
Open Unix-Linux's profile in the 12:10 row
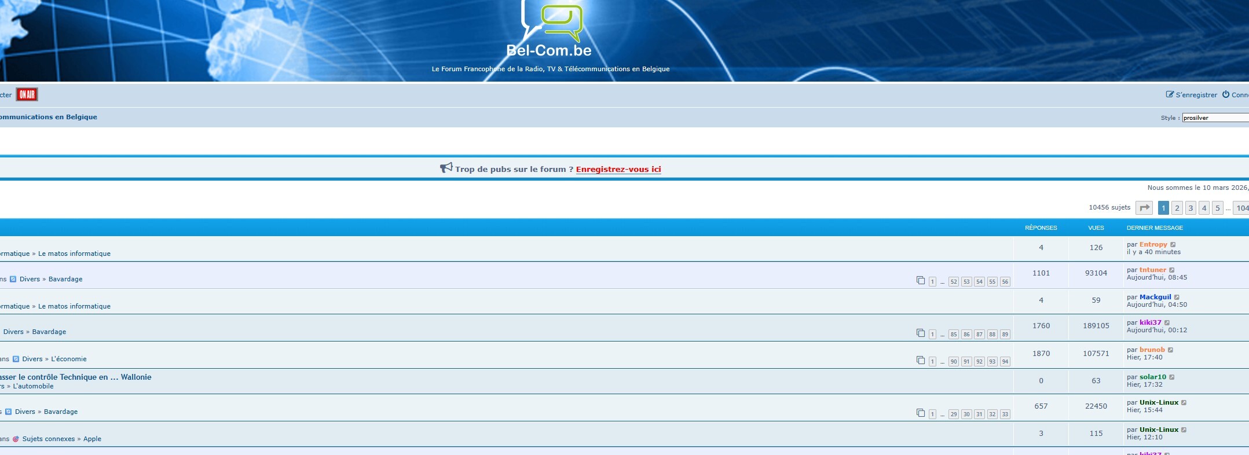pyautogui.click(x=1159, y=430)
